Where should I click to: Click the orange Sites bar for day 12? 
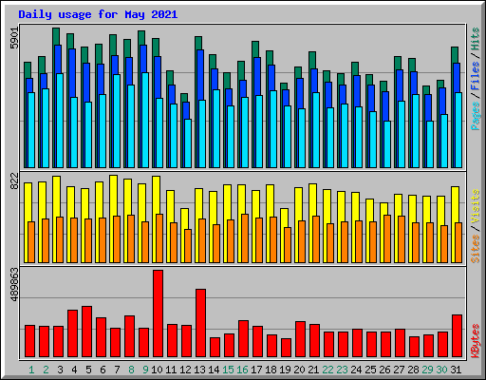click(188, 246)
